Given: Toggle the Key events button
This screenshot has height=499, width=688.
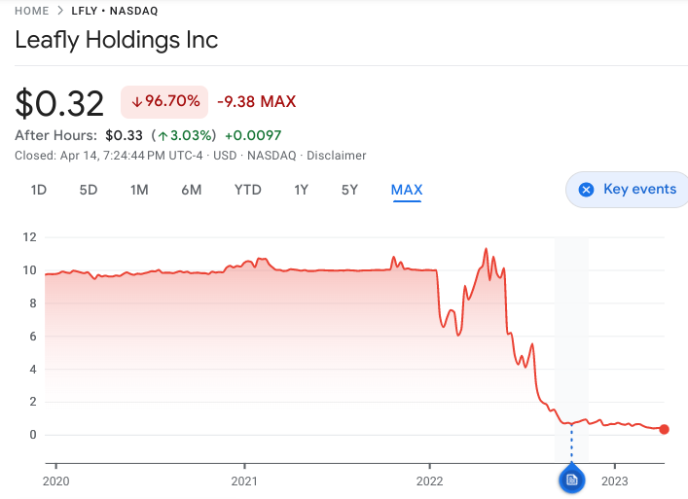Looking at the screenshot, I should click(x=627, y=190).
